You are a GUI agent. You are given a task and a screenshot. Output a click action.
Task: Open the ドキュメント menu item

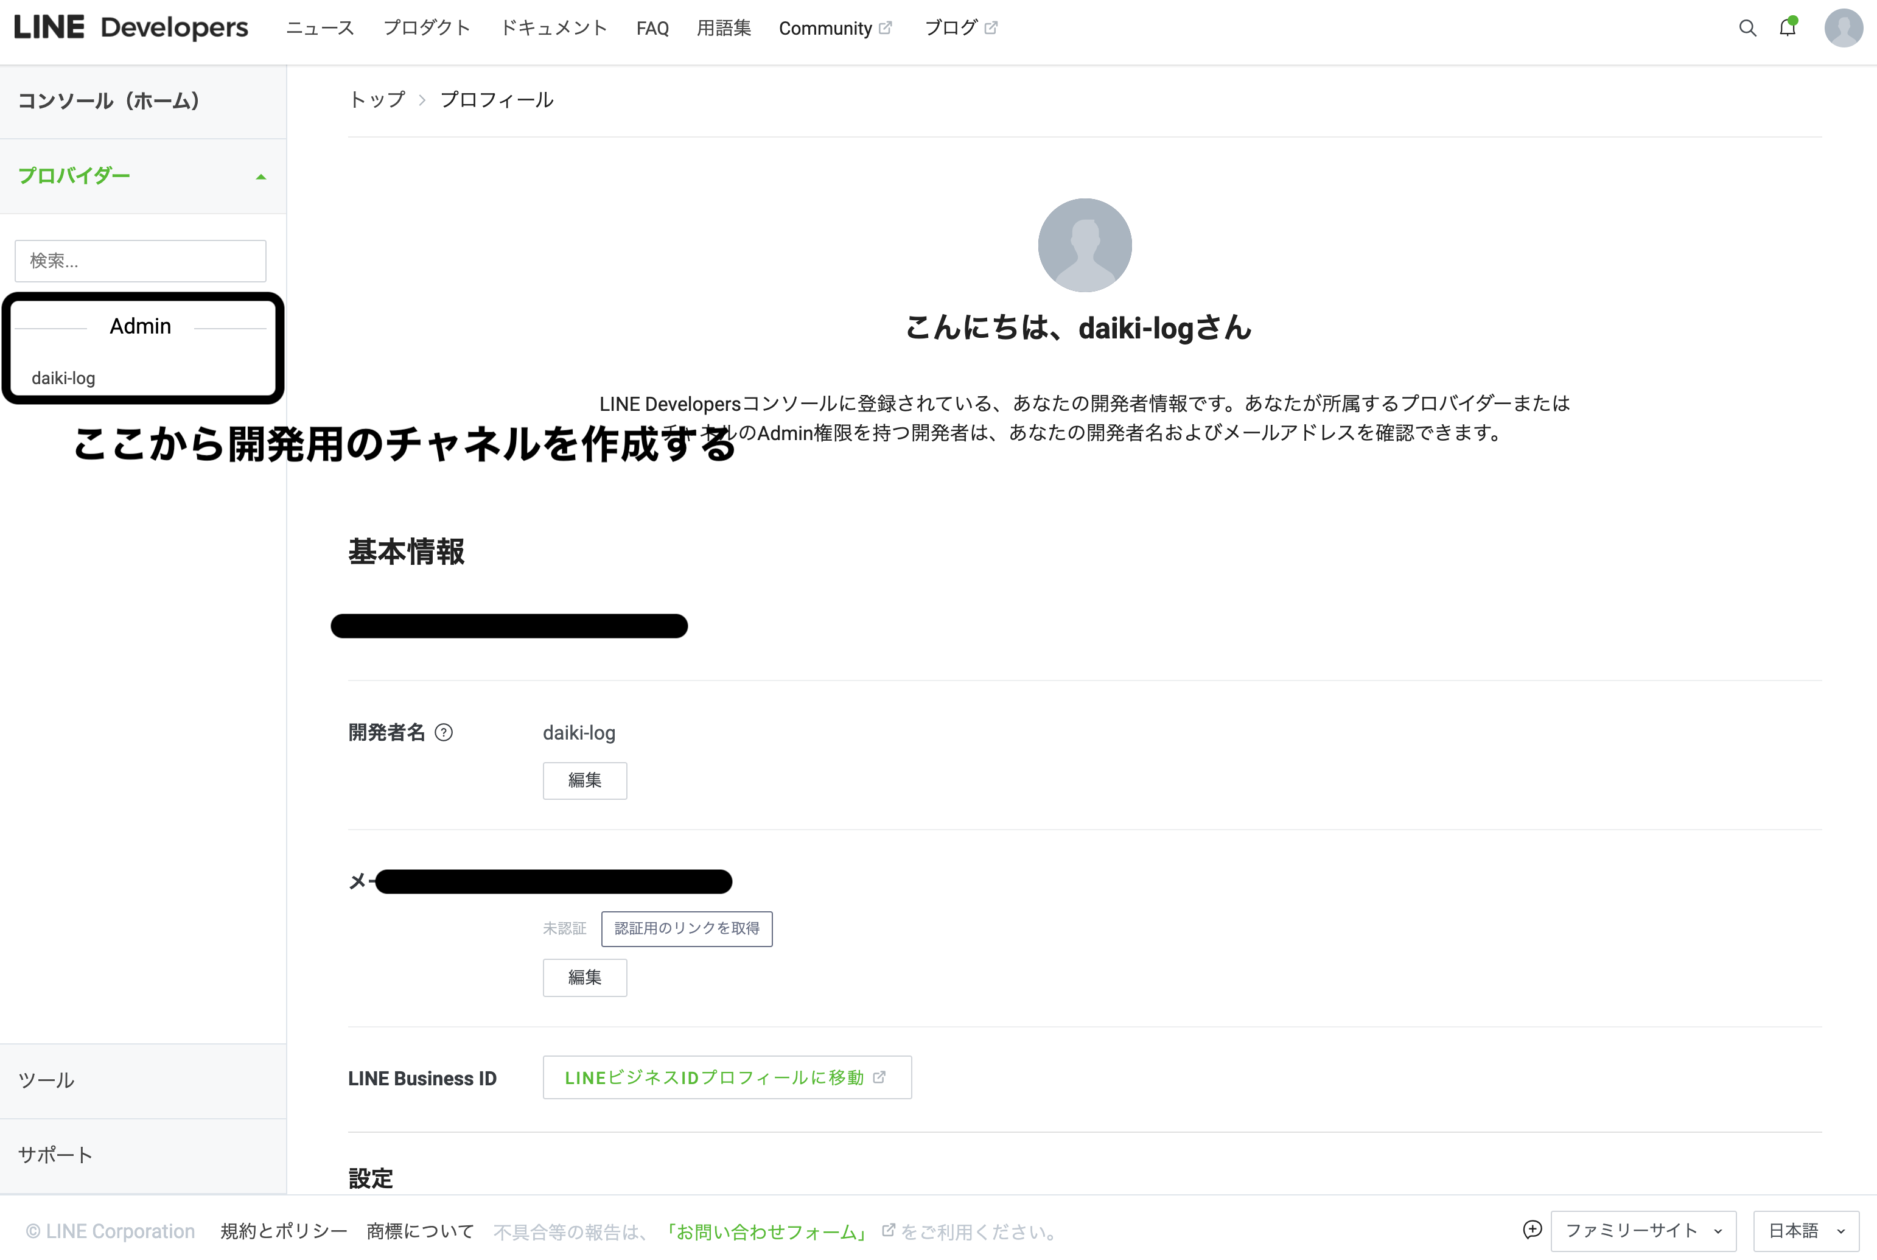554,28
